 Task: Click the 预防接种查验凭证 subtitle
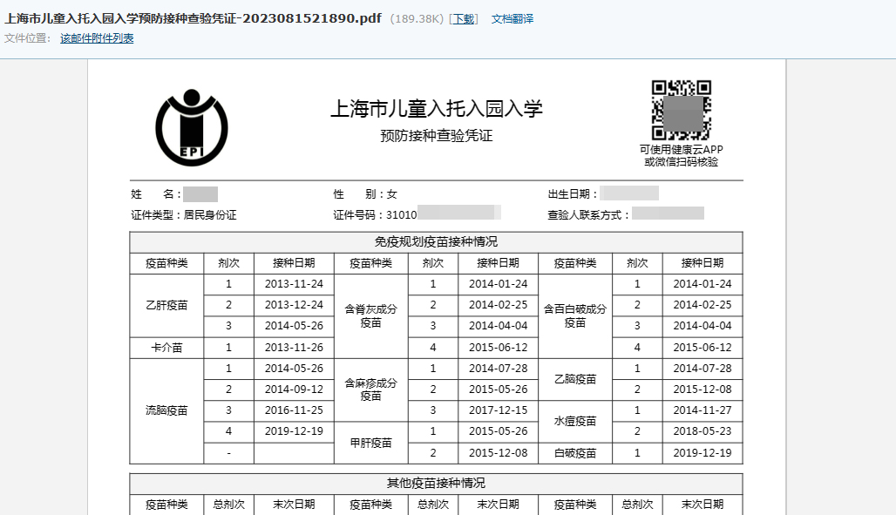(436, 136)
